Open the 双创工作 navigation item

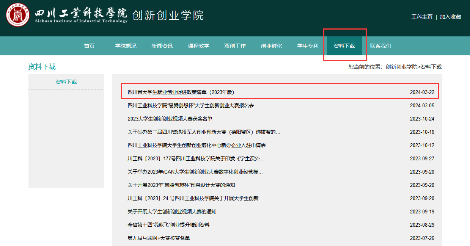pyautogui.click(x=235, y=46)
